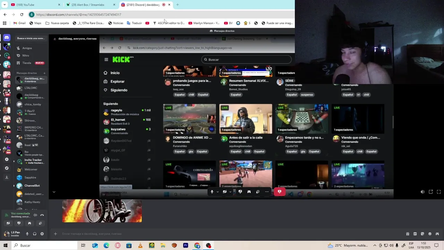Mute microphone next to Lil Pan
This screenshot has width=444, height=250.
pos(27,234)
